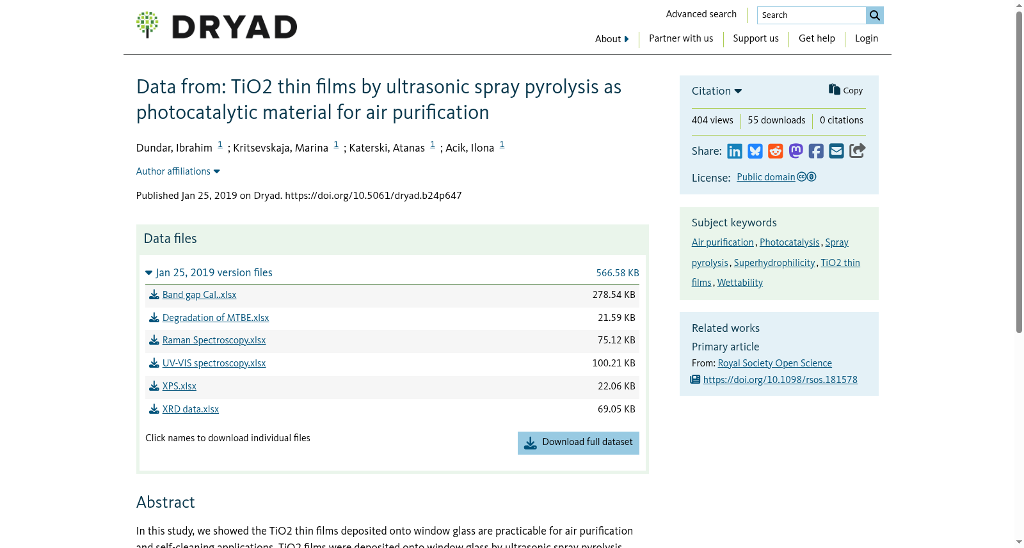1024x548 pixels.
Task: Open Air purification keyword
Action: [x=723, y=242]
